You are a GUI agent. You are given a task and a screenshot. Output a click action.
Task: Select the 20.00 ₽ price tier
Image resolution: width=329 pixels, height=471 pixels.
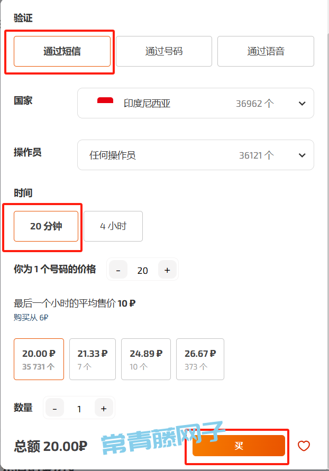click(39, 359)
